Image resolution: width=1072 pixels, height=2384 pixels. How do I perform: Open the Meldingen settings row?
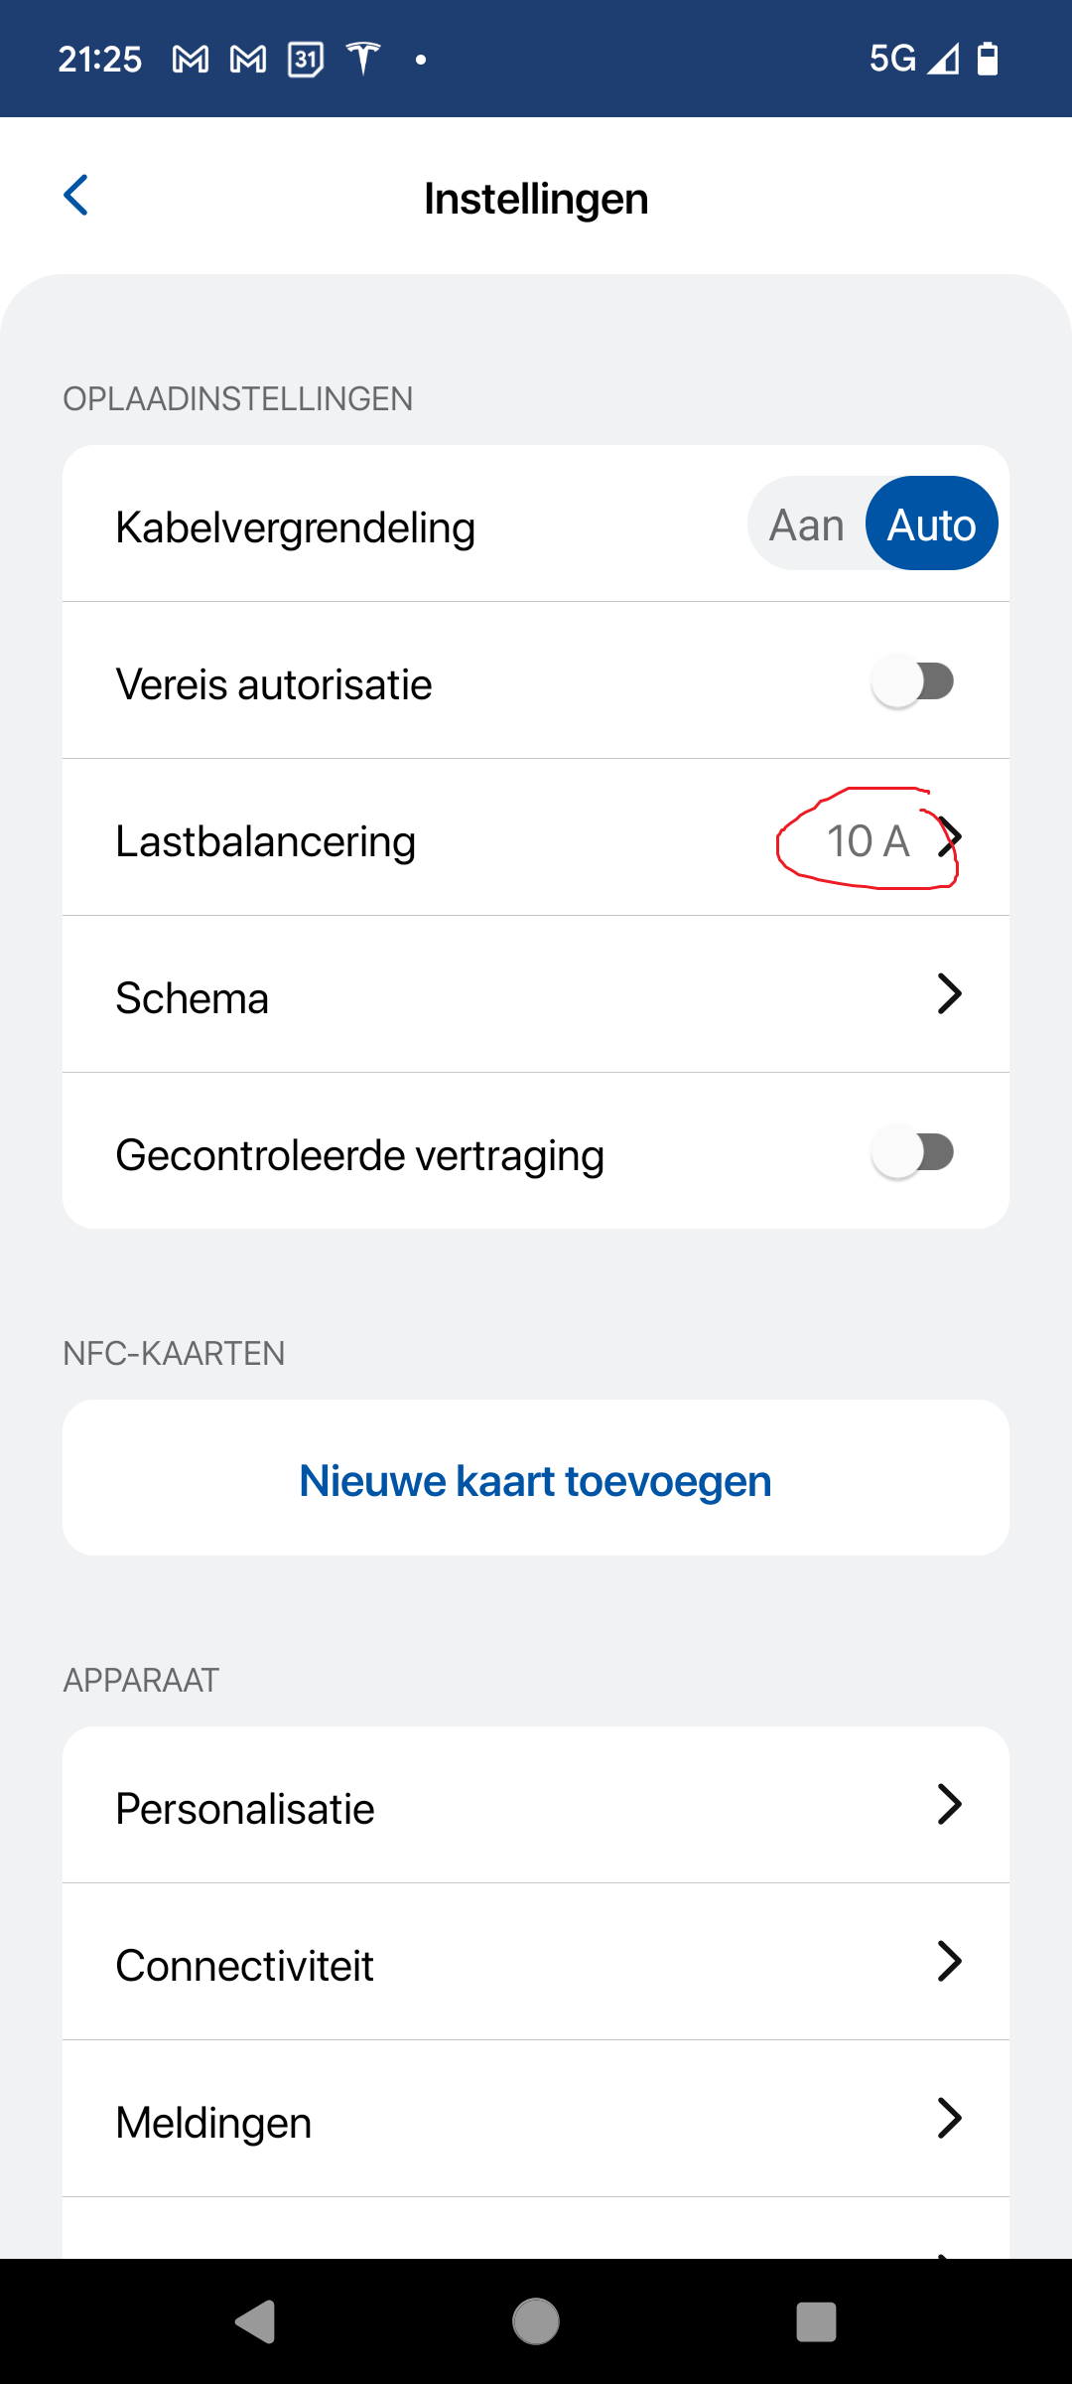tap(536, 2121)
